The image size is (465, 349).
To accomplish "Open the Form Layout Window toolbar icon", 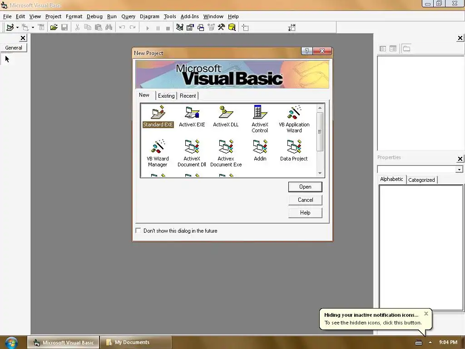I will coord(201,28).
